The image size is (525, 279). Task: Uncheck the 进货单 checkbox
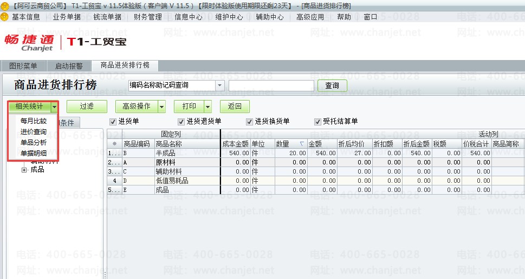tap(113, 122)
